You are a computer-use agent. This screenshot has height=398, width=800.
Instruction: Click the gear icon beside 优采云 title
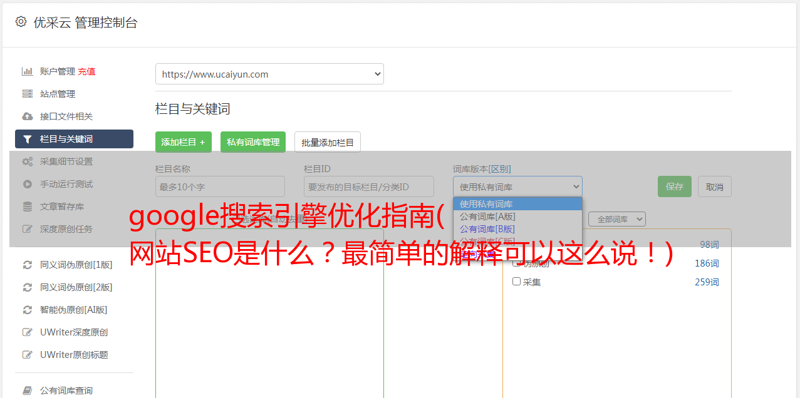pyautogui.click(x=21, y=22)
